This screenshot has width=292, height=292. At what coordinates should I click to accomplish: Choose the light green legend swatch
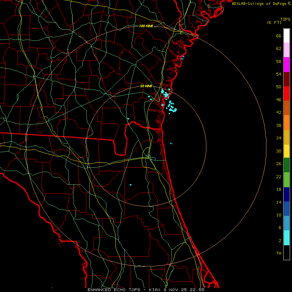(x=286, y=180)
